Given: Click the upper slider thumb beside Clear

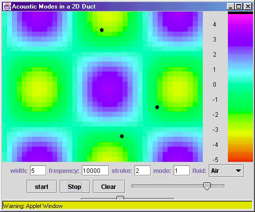Looking at the screenshot, I should (207, 186).
